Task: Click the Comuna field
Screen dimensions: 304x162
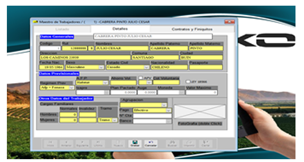Action: [155, 58]
